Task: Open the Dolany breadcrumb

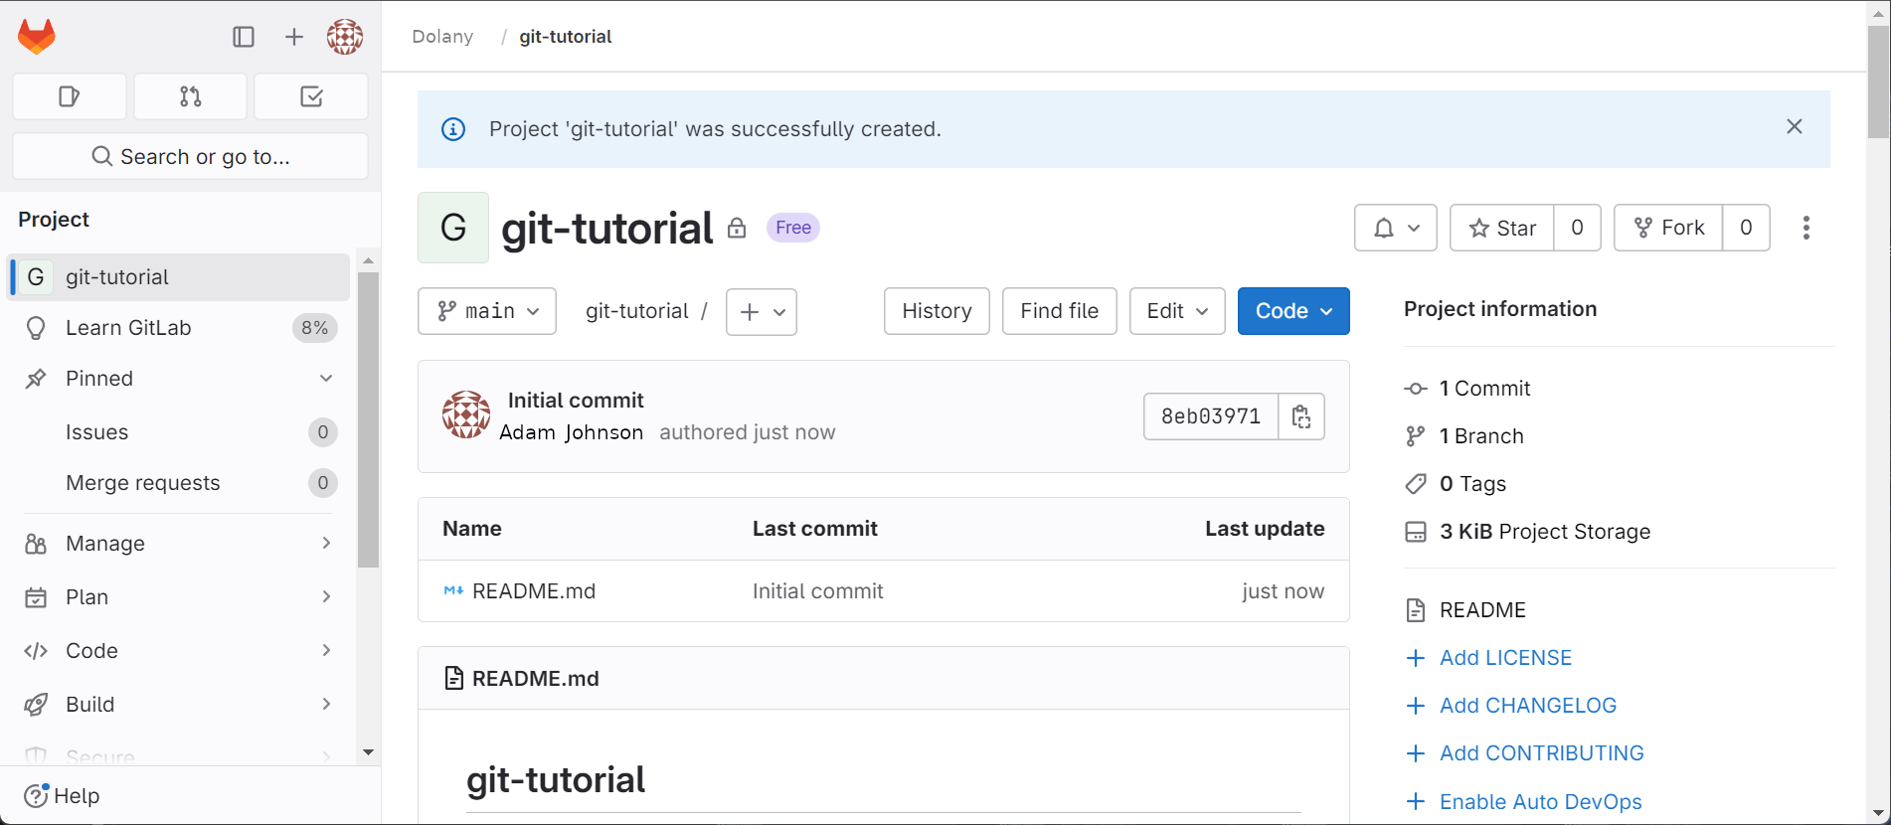Action: click(442, 37)
